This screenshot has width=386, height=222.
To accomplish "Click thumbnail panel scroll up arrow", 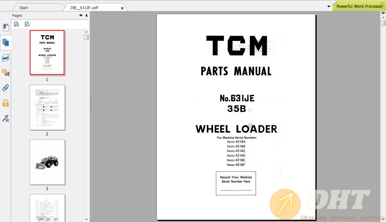I will click(x=86, y=32).
